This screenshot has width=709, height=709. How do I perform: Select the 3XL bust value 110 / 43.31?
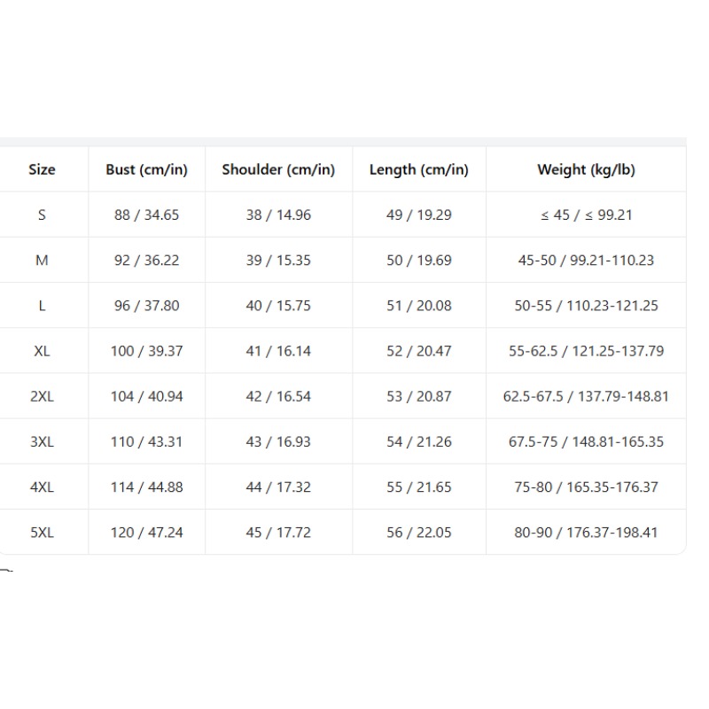click(x=146, y=441)
